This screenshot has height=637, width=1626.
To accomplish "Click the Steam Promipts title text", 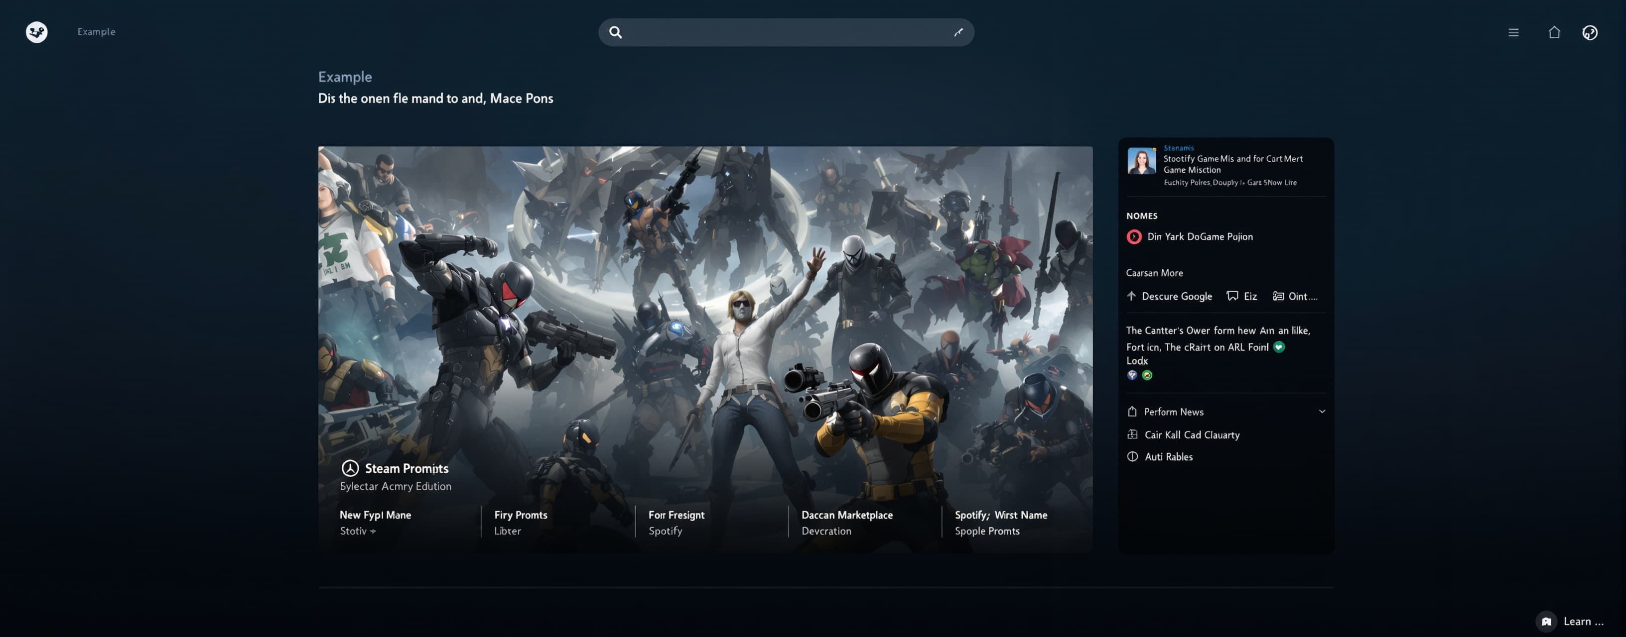I will click(x=406, y=468).
